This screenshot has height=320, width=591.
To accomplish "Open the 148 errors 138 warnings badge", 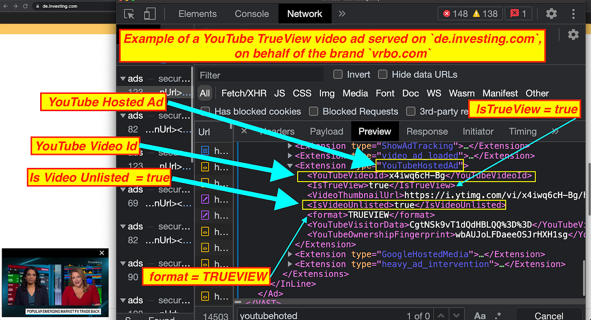I will click(470, 14).
